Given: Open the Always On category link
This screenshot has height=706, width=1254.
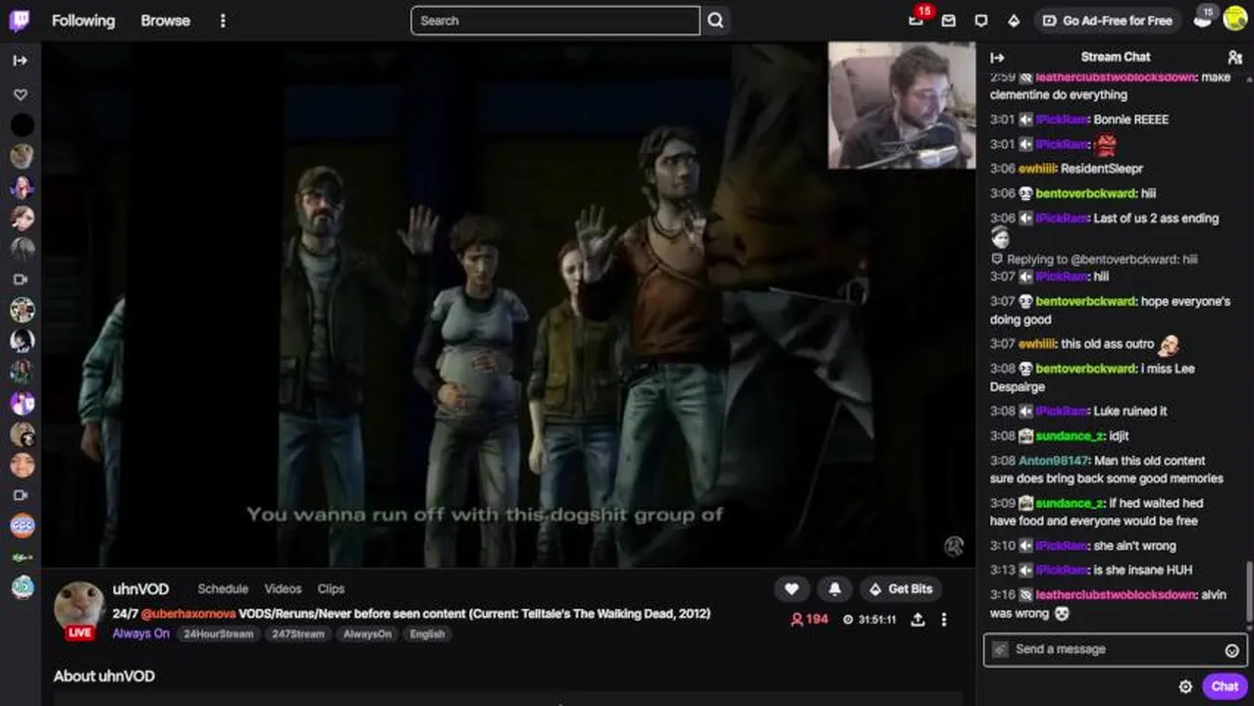Looking at the screenshot, I should point(140,633).
